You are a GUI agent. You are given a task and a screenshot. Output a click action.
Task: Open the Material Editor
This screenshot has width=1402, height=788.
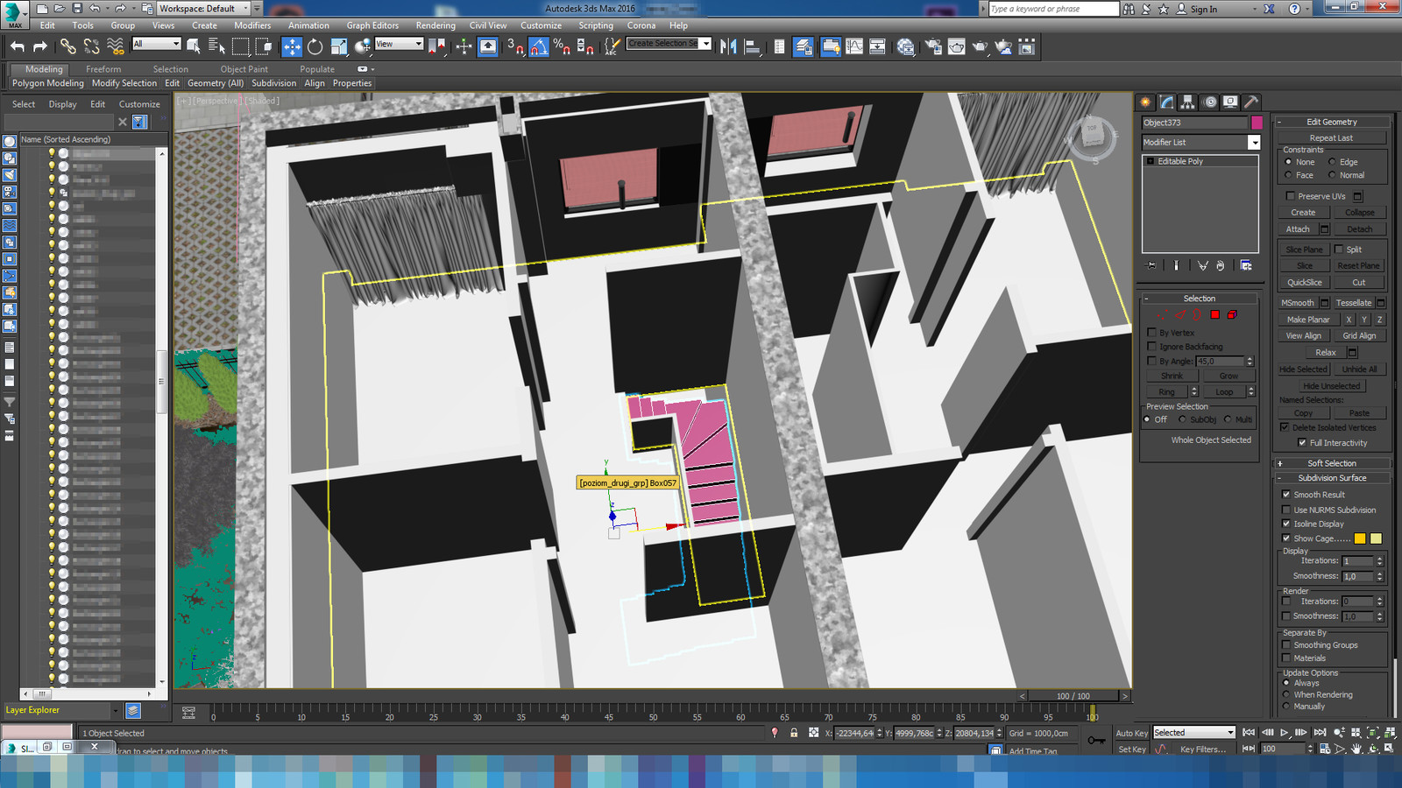[906, 46]
